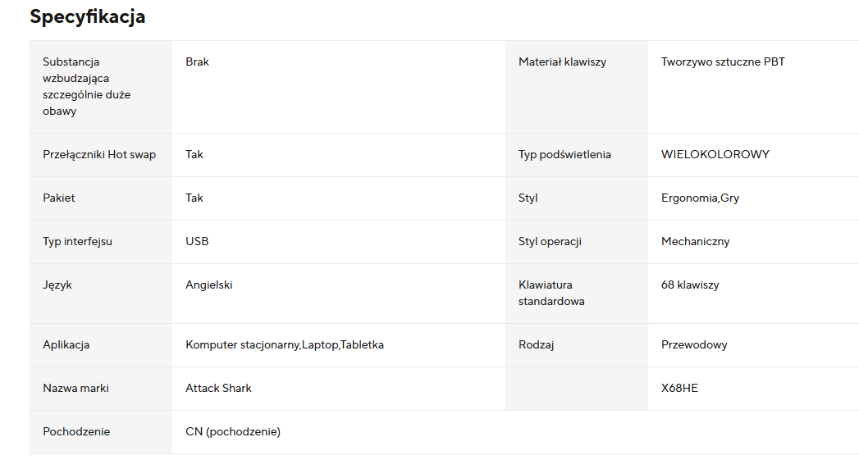Click the Typ interfejsu label
Image resolution: width=859 pixels, height=460 pixels.
[x=77, y=241]
